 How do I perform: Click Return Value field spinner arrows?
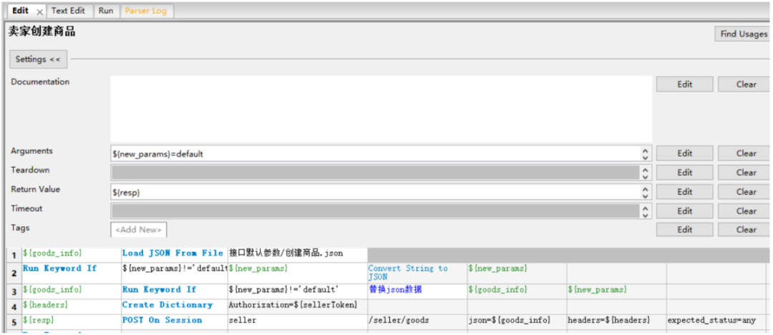point(646,192)
